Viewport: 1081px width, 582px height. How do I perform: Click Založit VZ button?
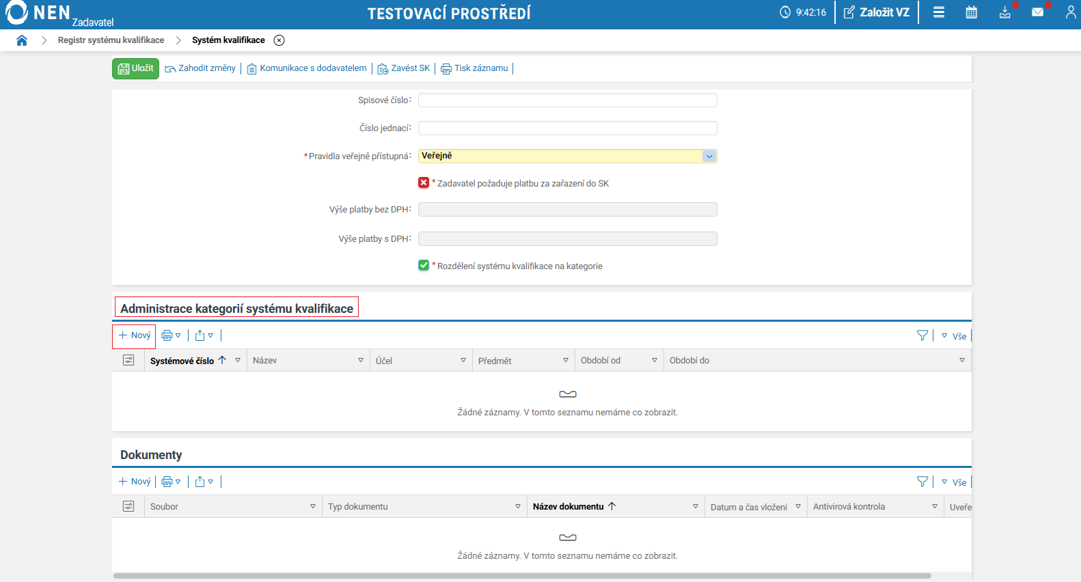click(877, 12)
